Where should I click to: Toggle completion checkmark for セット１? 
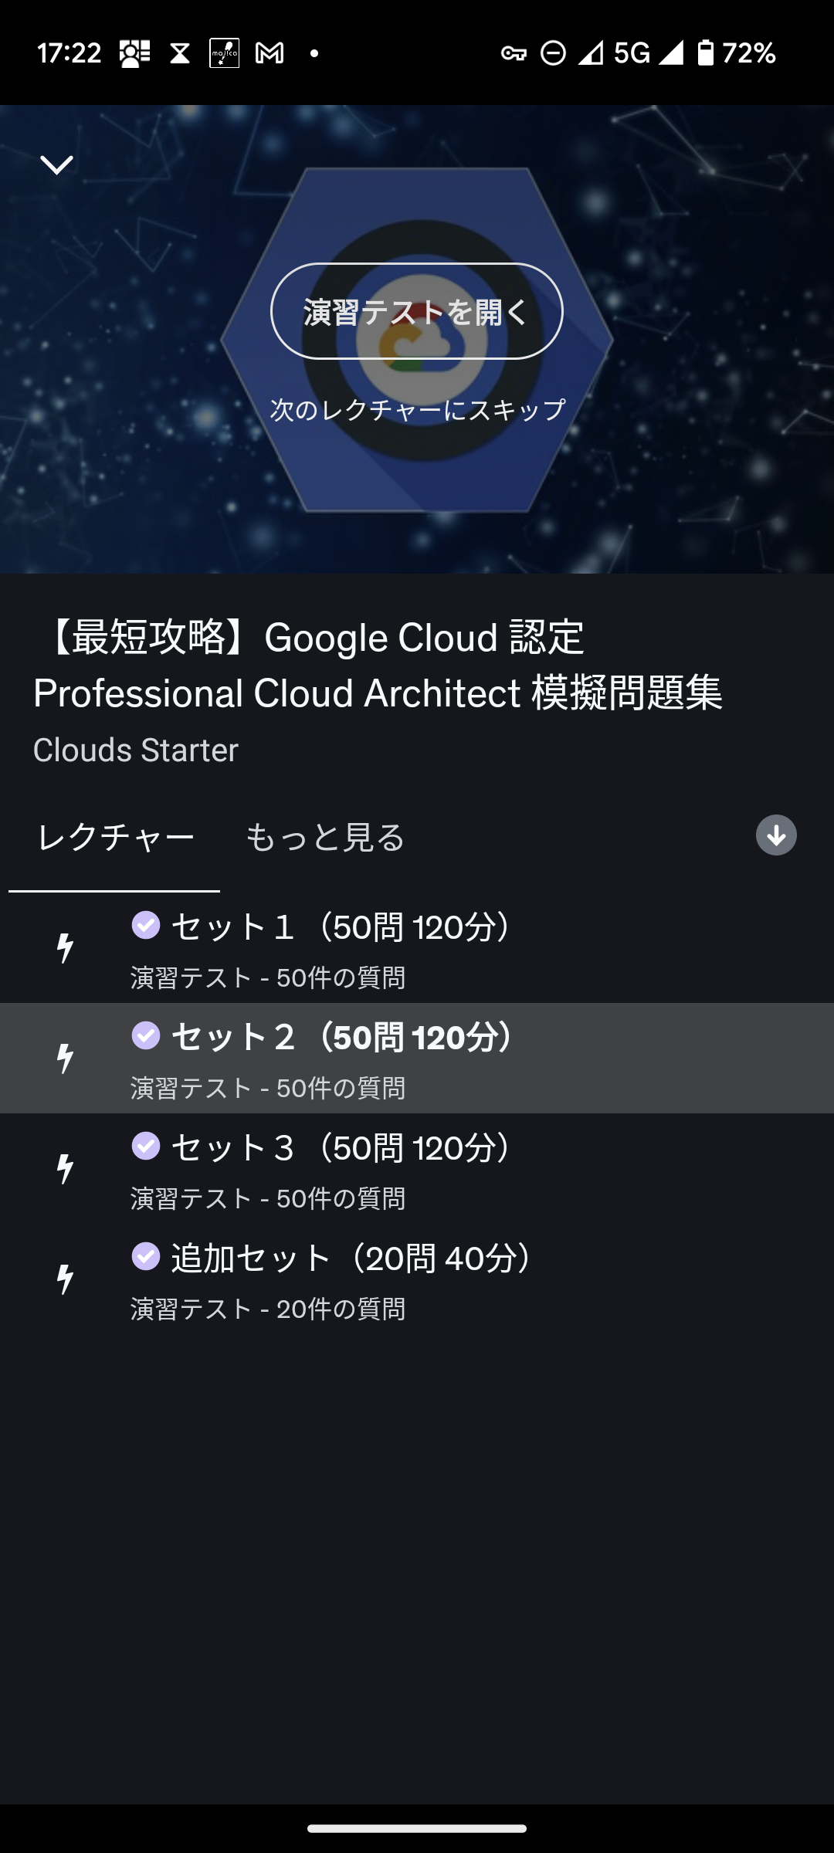tap(146, 925)
